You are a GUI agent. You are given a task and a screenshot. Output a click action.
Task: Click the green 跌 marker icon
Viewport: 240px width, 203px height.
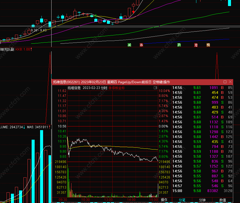tap(179, 45)
